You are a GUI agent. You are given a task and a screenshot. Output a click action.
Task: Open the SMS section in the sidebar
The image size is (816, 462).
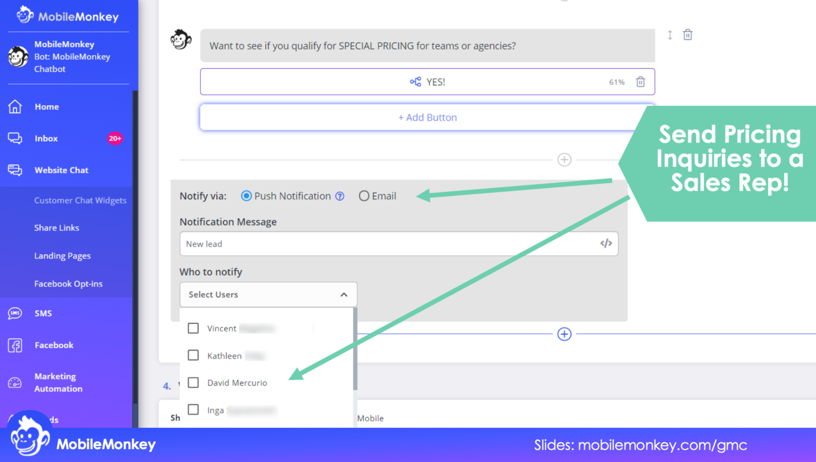tap(43, 313)
